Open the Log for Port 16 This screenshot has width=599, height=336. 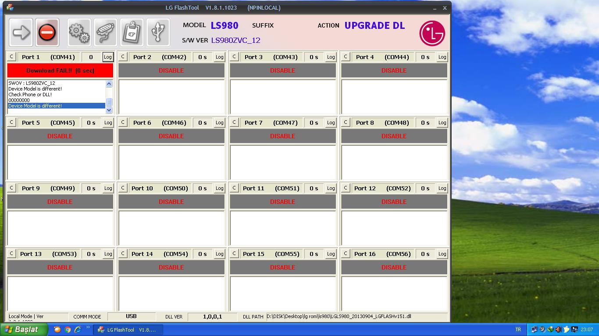point(442,254)
